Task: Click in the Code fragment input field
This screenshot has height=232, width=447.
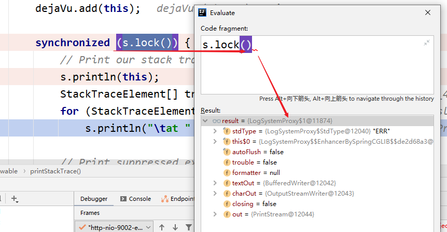Action: (317, 65)
